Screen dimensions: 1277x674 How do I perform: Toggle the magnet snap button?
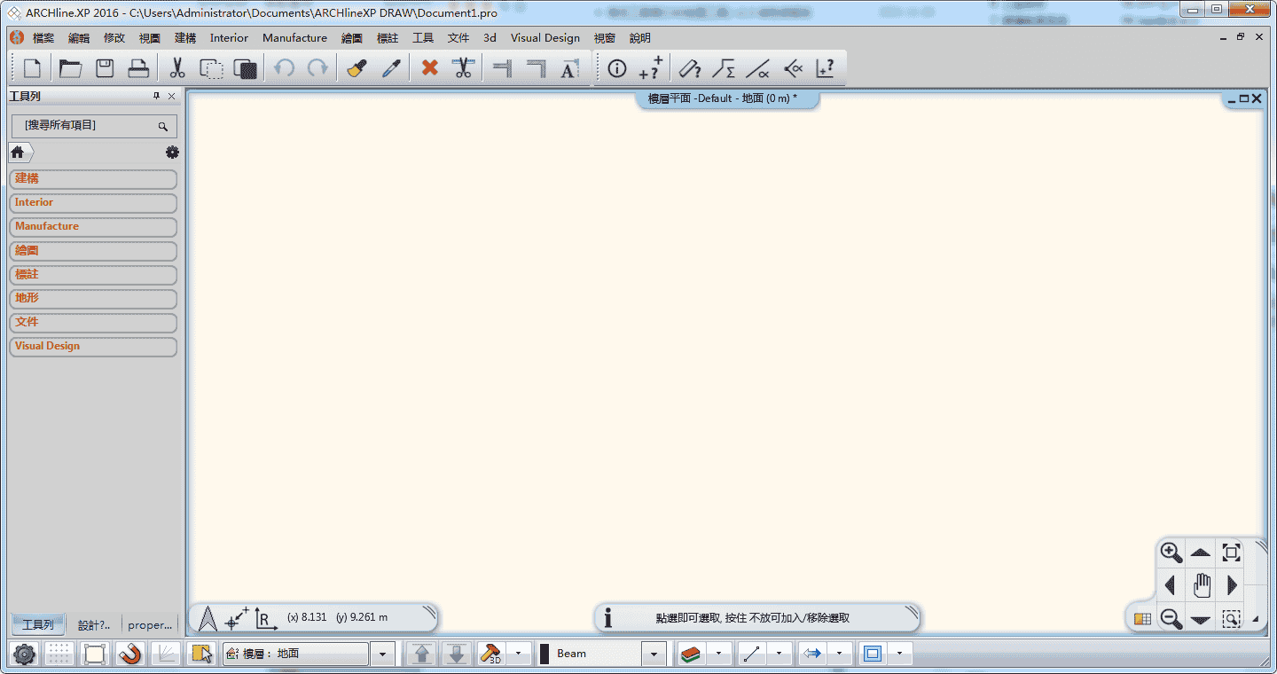[130, 654]
